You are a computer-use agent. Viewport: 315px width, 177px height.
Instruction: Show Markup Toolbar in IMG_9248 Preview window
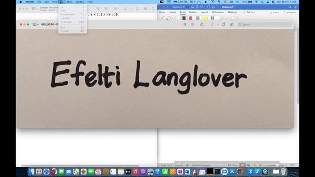pyautogui.click(x=232, y=24)
